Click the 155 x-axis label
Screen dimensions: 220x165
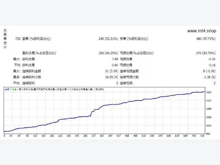pyautogui.click(x=43, y=136)
